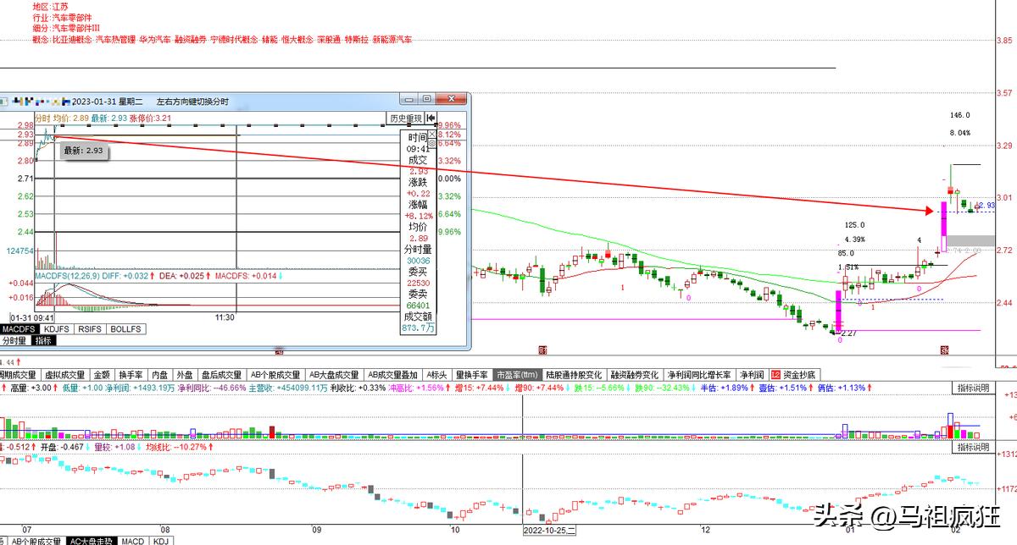Select the 分时量 tab in popup
Viewport: 1017px width, 545px height.
[x=15, y=340]
